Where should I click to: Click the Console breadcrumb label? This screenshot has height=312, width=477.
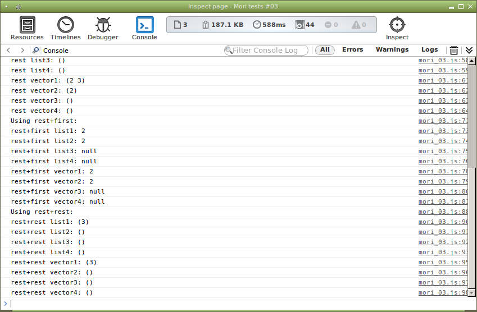pos(56,51)
